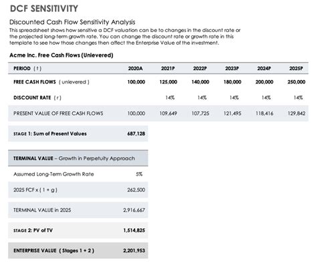Click the Acme Inc. Free Cash Flows heading
Screen dimensions: 317x273
[62, 55]
